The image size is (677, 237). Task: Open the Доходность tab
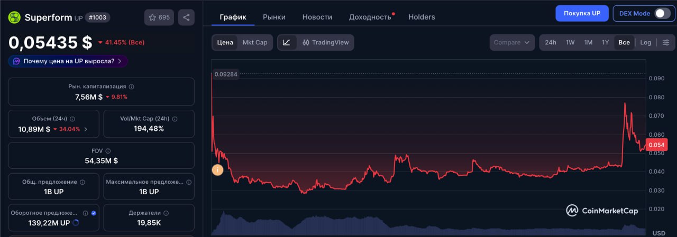click(x=370, y=17)
